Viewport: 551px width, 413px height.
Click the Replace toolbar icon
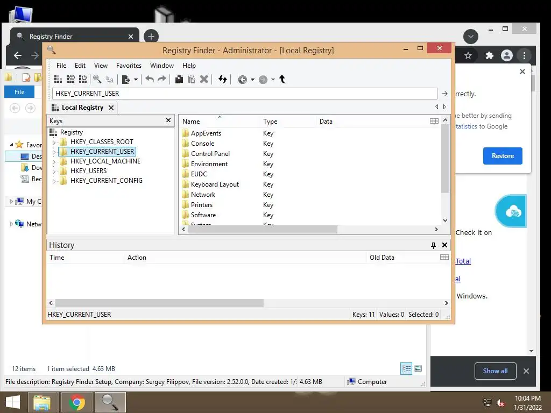tap(110, 80)
